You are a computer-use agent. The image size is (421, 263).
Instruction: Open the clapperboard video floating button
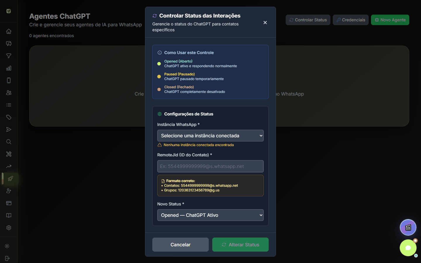click(x=408, y=227)
